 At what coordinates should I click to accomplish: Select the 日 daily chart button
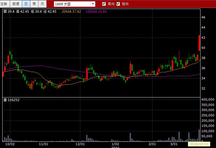click(x=26, y=4)
